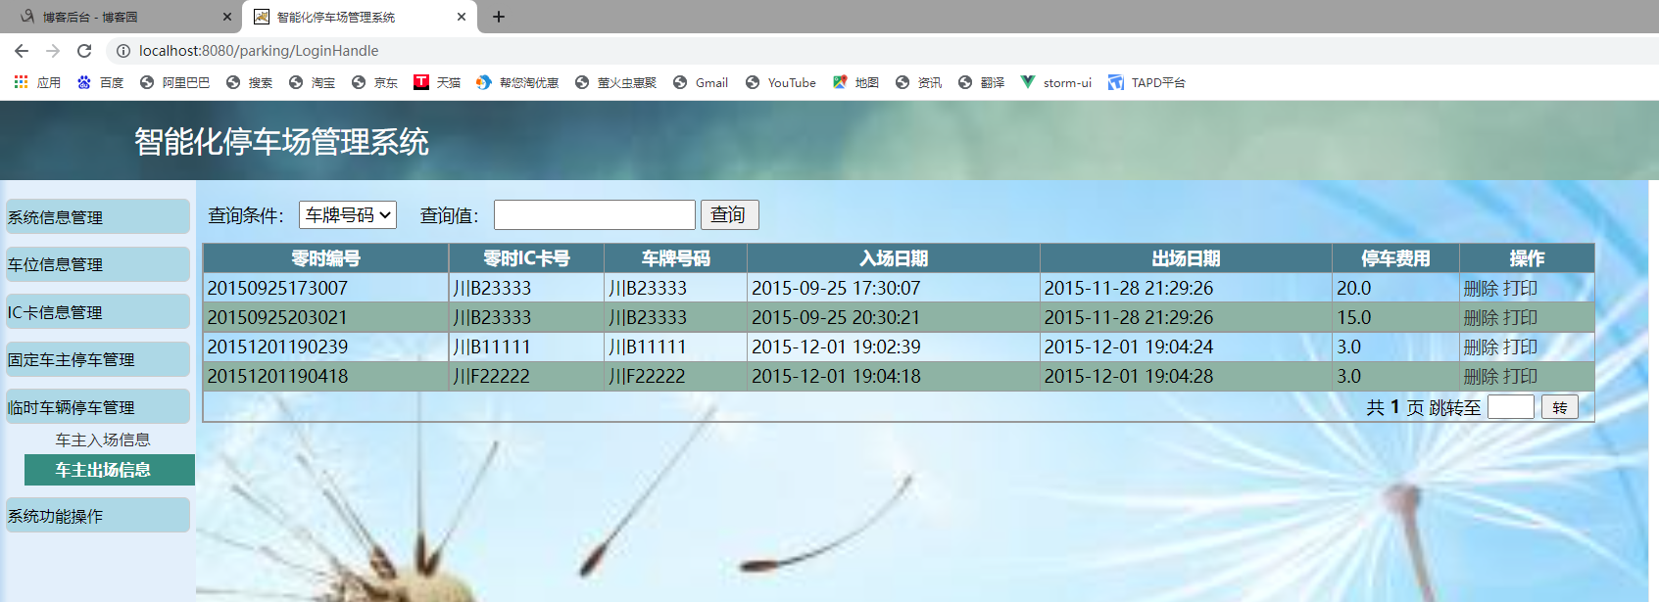Open the 淘宝 bookmark
This screenshot has width=1659, height=602.
[x=312, y=82]
